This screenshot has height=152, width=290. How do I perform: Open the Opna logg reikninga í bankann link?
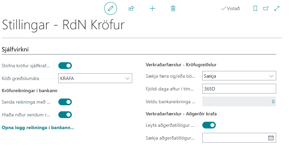(x=38, y=128)
